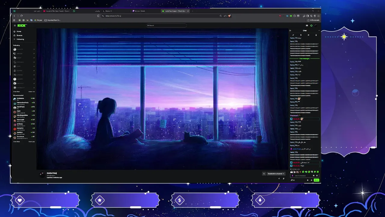Click the droplet panel icon in overlay

(260, 200)
